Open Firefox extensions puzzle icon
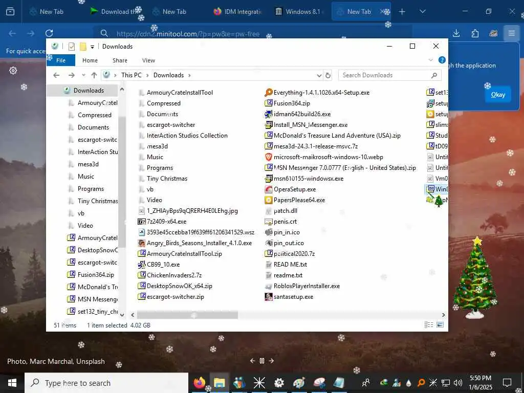 475,33
